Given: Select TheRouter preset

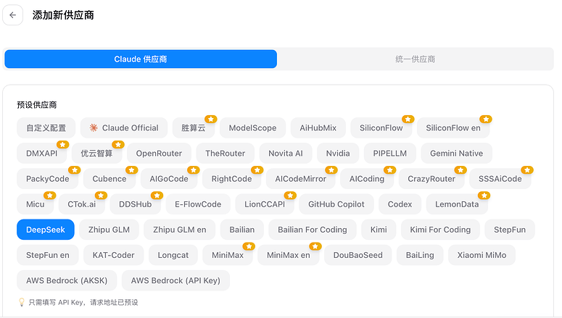Looking at the screenshot, I should pyautogui.click(x=226, y=154).
